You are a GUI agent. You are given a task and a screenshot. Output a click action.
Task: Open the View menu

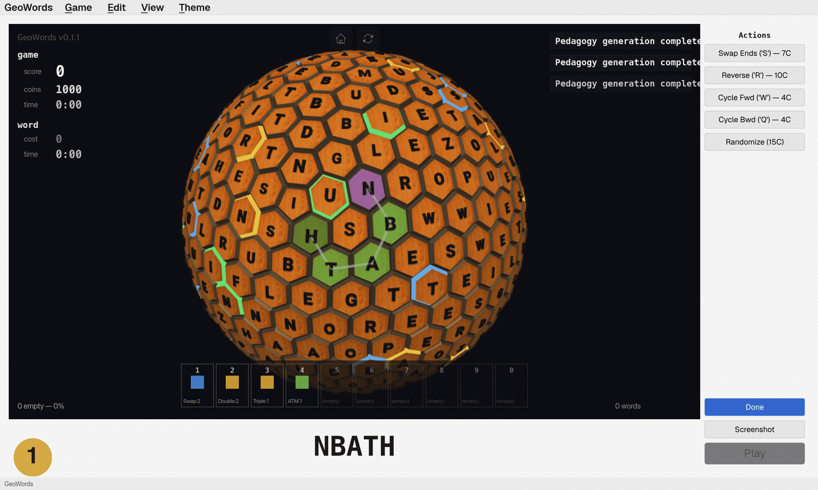(x=152, y=8)
